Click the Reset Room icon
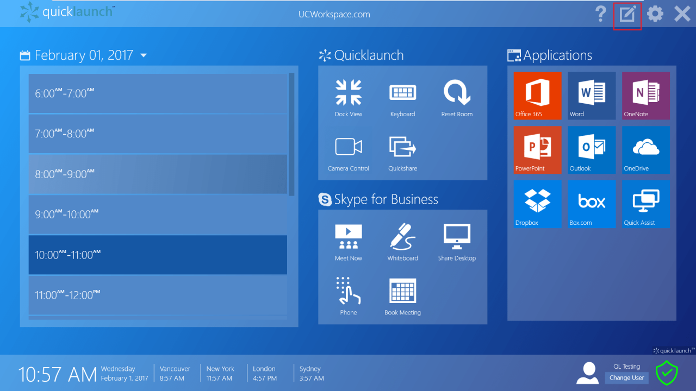The image size is (696, 391). [457, 98]
